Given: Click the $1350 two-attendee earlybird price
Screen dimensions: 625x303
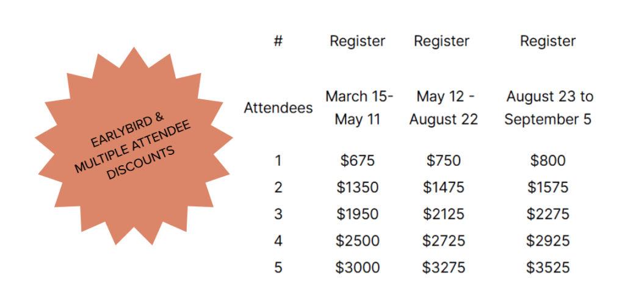Looking at the screenshot, I should tap(358, 187).
